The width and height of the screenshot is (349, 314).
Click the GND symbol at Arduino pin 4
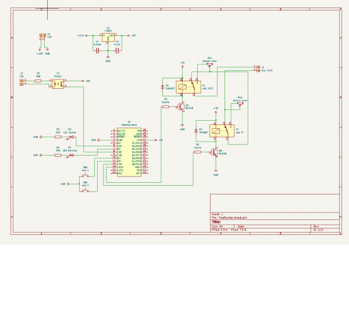point(99,140)
